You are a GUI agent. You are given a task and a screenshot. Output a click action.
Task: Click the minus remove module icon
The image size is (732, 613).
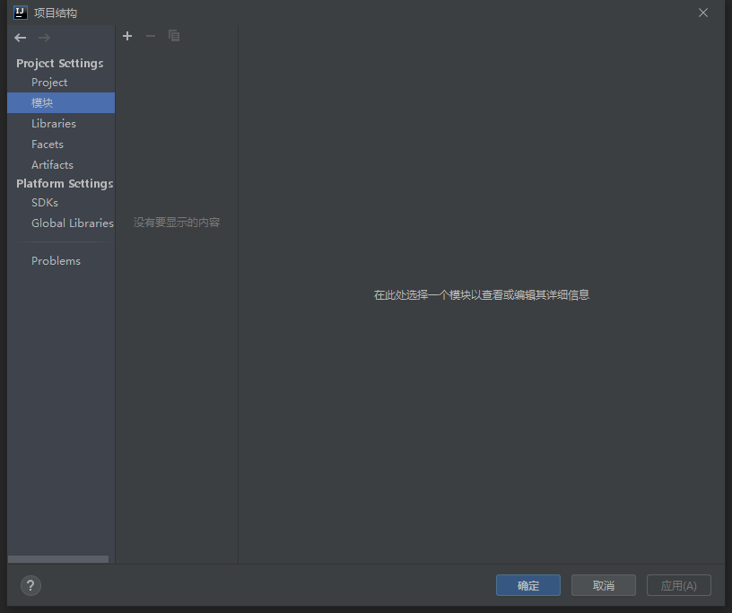click(151, 36)
